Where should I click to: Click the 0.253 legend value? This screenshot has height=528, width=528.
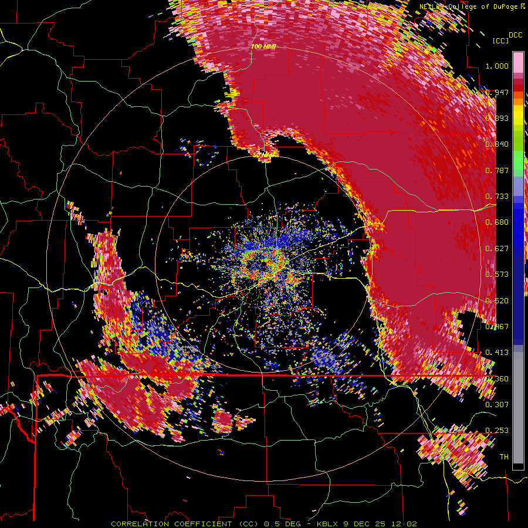pos(497,431)
